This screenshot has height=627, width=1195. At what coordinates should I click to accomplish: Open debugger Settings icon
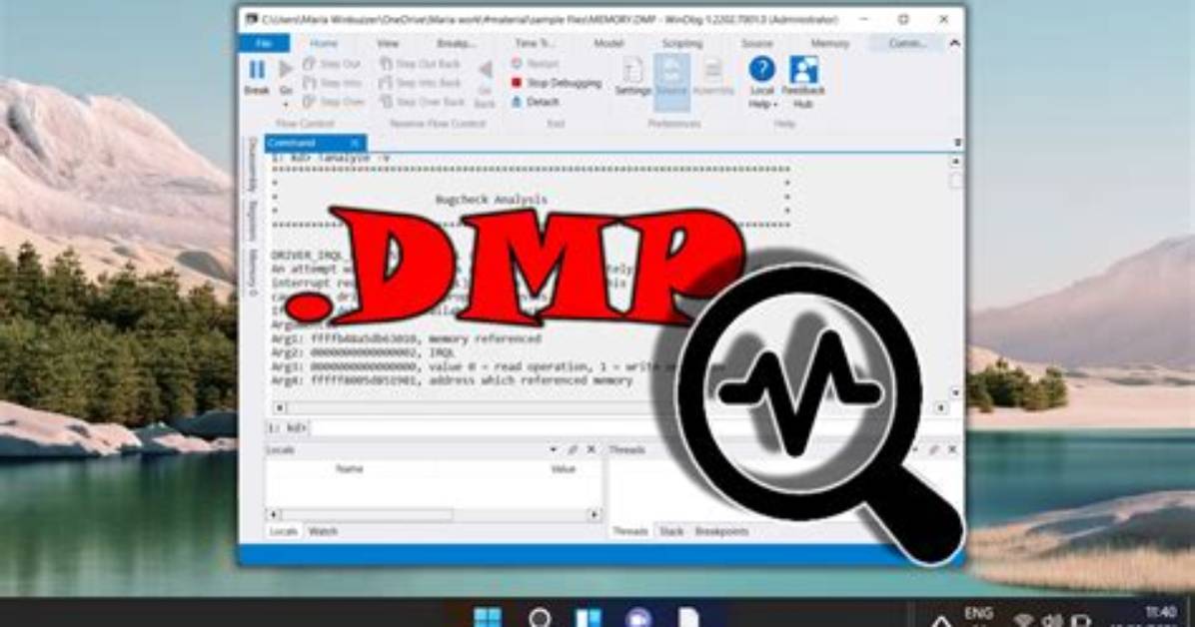point(633,70)
